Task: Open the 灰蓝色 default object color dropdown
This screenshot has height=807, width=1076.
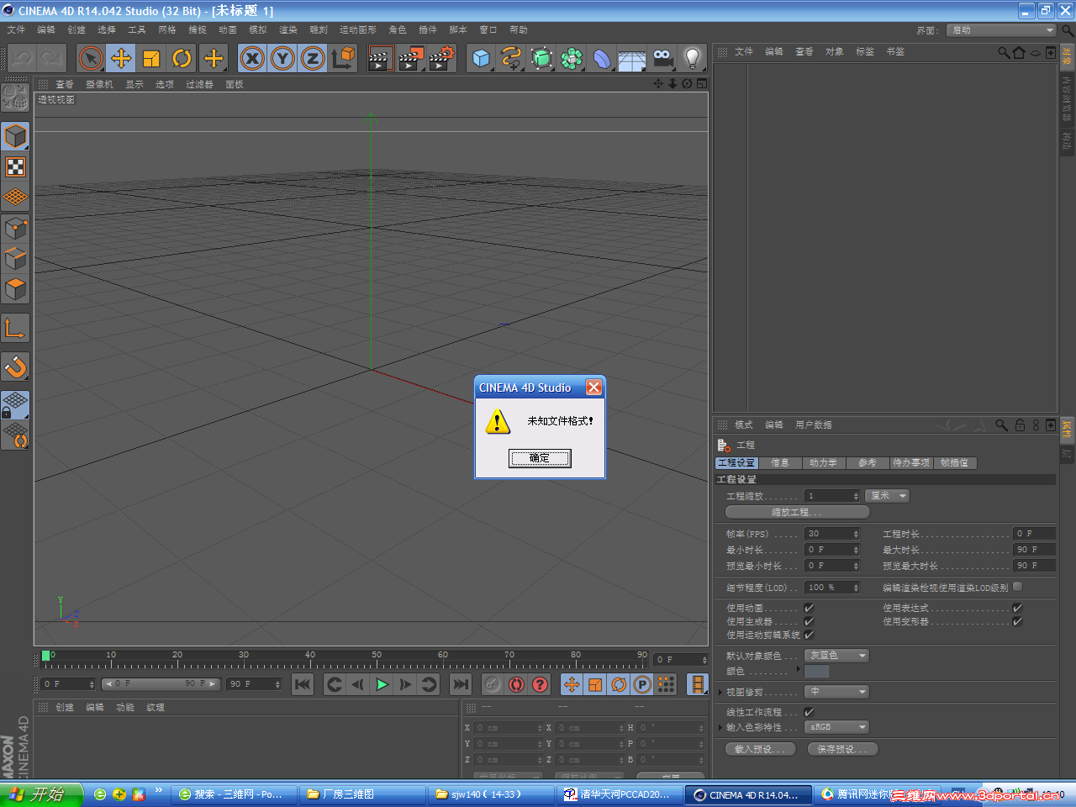Action: point(836,656)
